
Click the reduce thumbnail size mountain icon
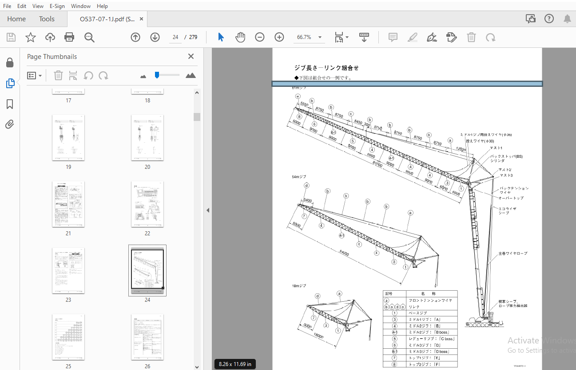143,76
